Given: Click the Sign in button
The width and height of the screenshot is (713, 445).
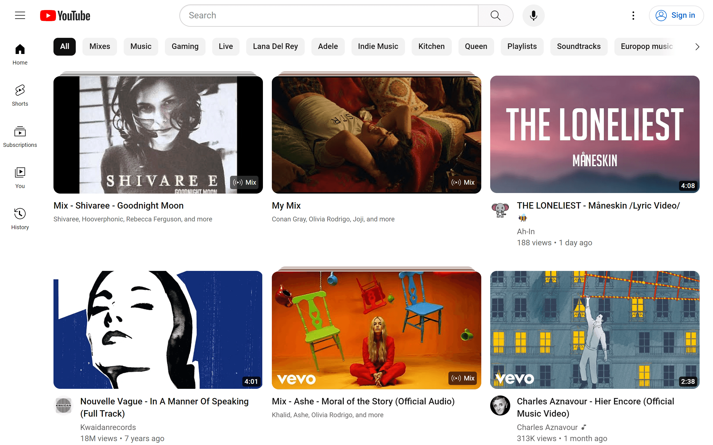Looking at the screenshot, I should coord(676,15).
